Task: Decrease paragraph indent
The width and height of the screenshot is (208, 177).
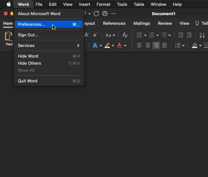Action: point(181,35)
